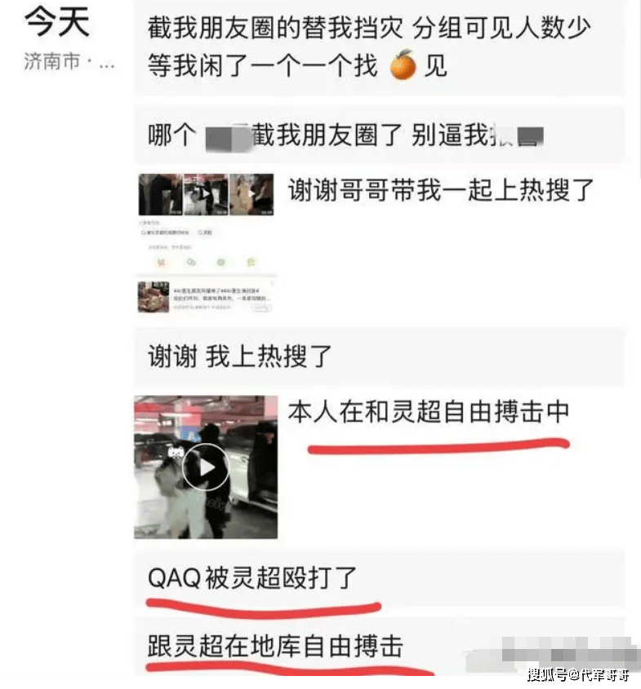Click the WeChat-style icon under embedded screenshot
The width and height of the screenshot is (641, 689).
pos(191,262)
